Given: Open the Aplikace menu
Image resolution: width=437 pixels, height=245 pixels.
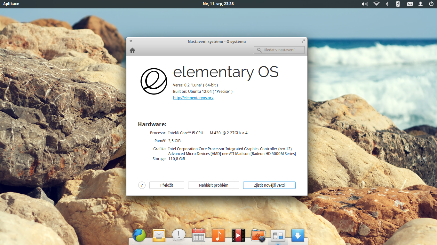Looking at the screenshot, I should [x=11, y=4].
